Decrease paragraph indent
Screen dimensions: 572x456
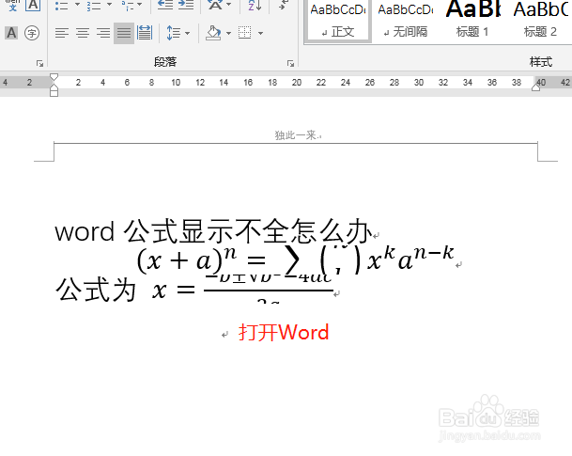pos(165,5)
